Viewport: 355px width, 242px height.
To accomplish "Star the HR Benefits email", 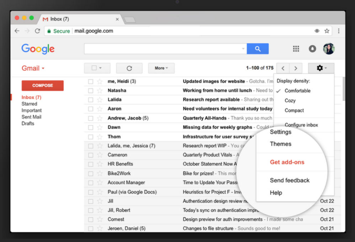I will [x=100, y=164].
